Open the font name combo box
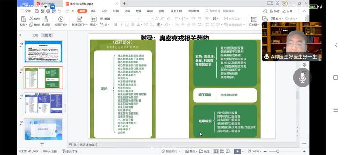The height and width of the screenshot is (155, 345). (126, 19)
